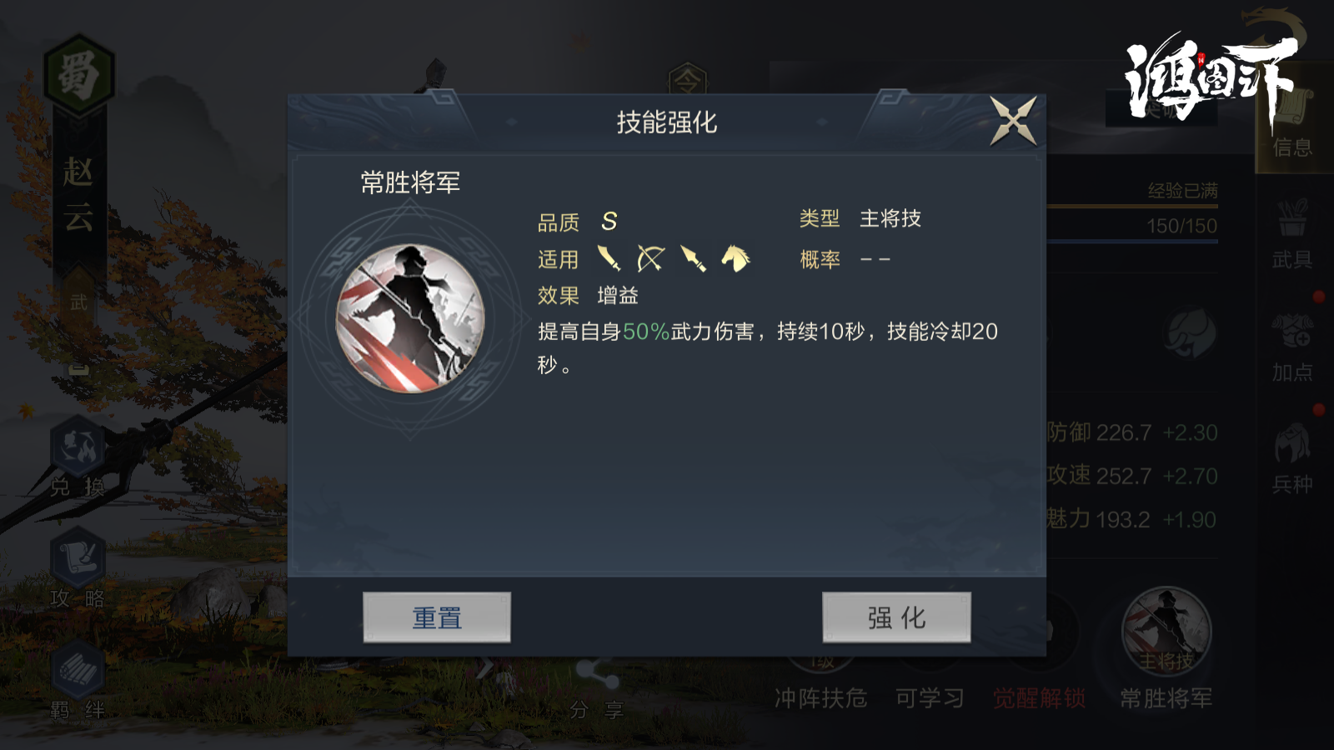Click the spear troop-type icon
The image size is (1334, 750).
[693, 259]
